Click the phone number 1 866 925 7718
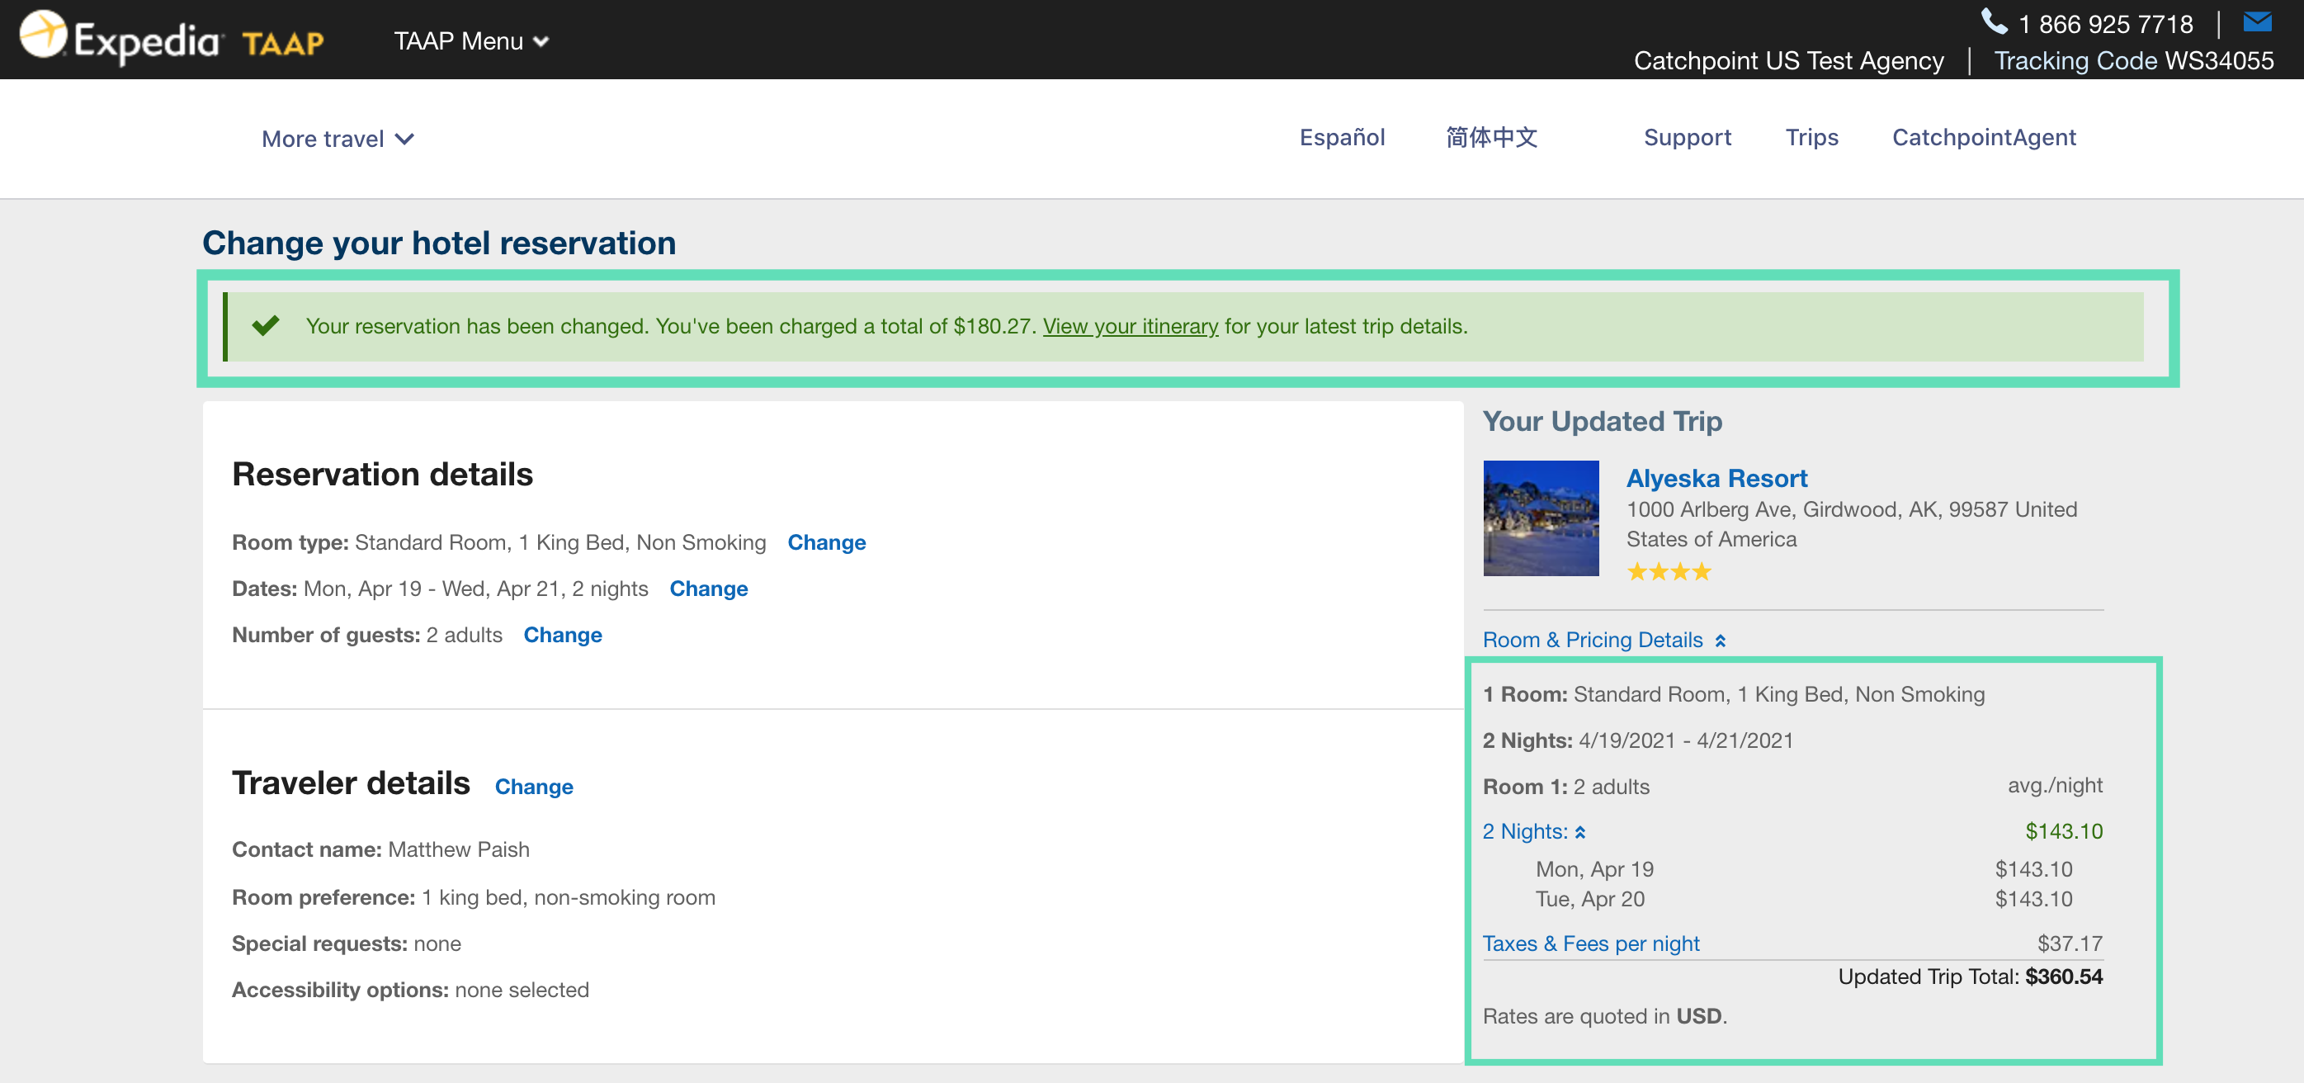This screenshot has width=2304, height=1083. 2105,24
